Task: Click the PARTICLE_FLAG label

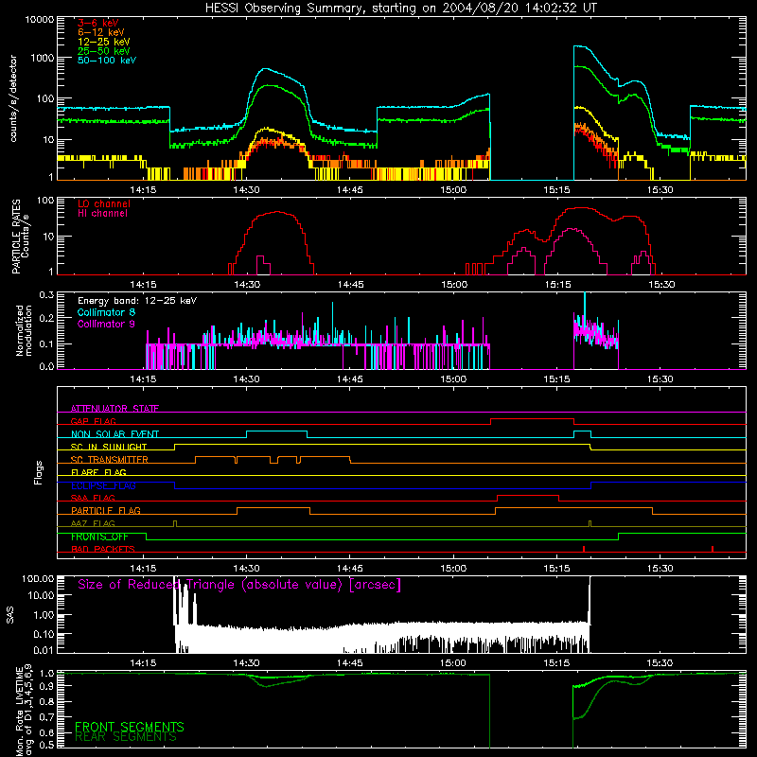Action: click(x=106, y=510)
